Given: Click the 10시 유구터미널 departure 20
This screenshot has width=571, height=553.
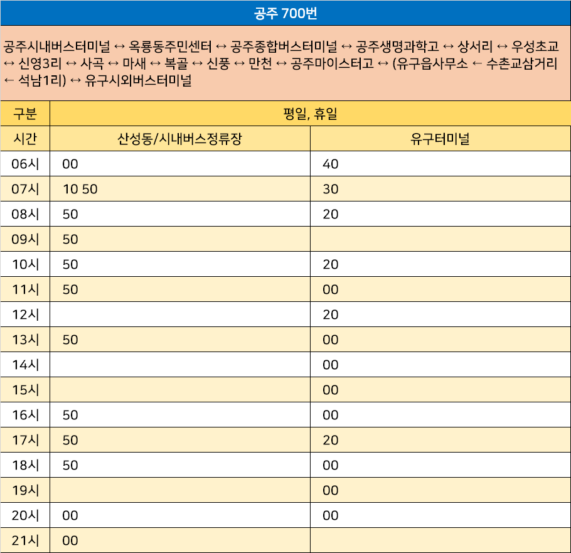Looking at the screenshot, I should (x=330, y=265).
